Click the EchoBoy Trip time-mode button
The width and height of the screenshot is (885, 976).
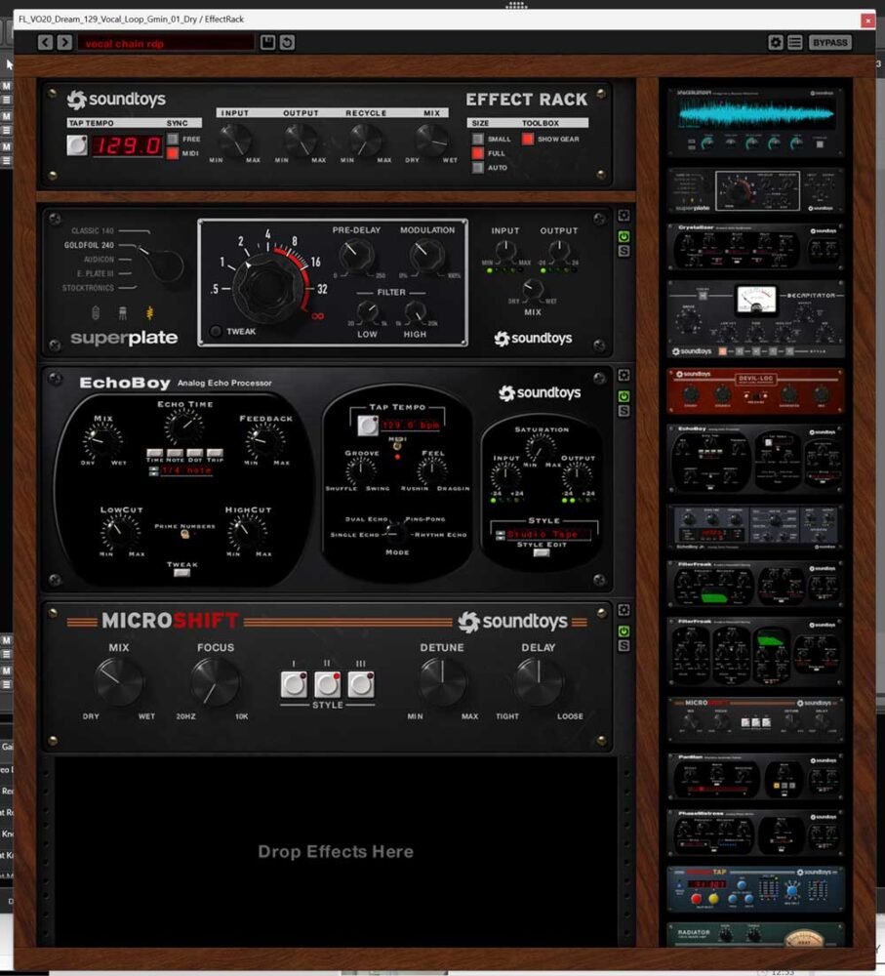coord(215,453)
